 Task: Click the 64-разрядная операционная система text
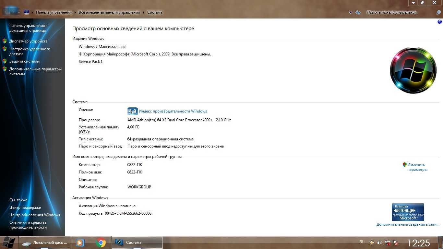(161, 139)
